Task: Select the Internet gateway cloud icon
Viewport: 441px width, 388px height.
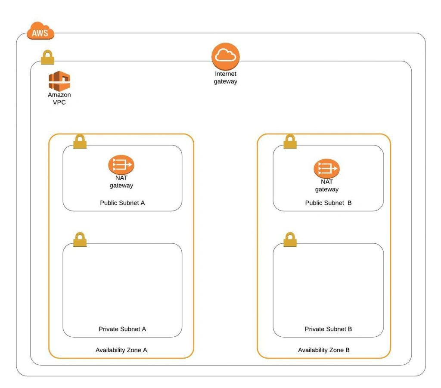Action: [x=226, y=56]
